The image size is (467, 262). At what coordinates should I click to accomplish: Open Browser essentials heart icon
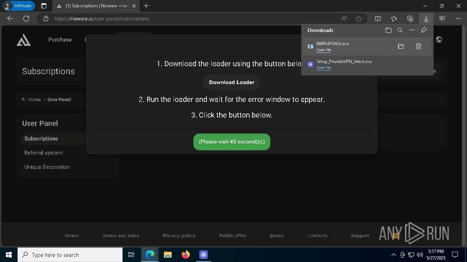point(442,19)
